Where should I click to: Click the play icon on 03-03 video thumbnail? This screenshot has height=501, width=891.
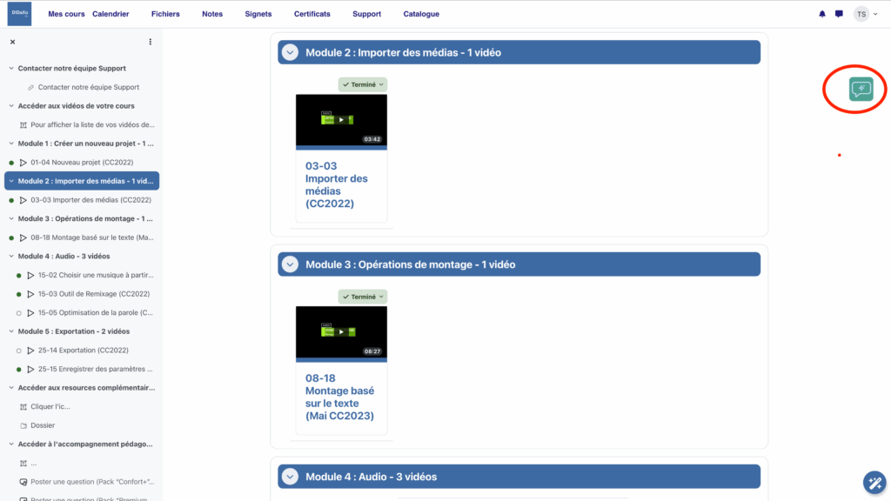[341, 121]
